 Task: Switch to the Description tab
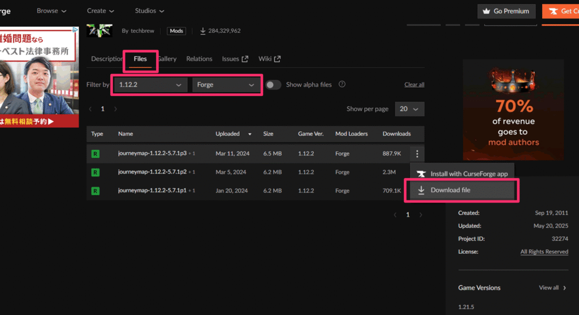coord(106,59)
